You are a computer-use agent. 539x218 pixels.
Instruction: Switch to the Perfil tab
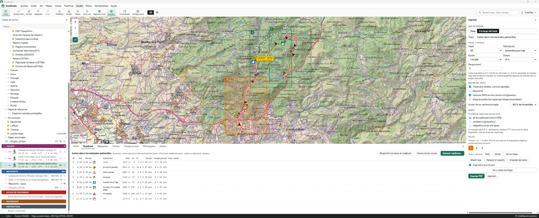pos(76,146)
